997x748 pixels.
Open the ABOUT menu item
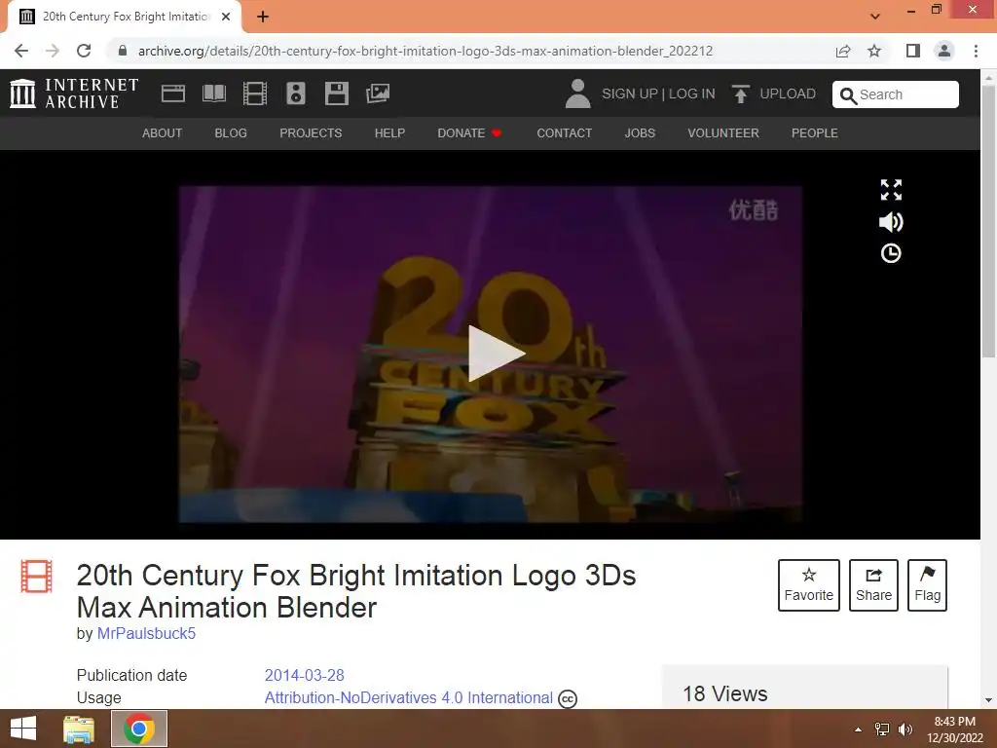[163, 132]
